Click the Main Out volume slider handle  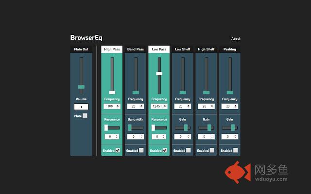pyautogui.click(x=81, y=87)
